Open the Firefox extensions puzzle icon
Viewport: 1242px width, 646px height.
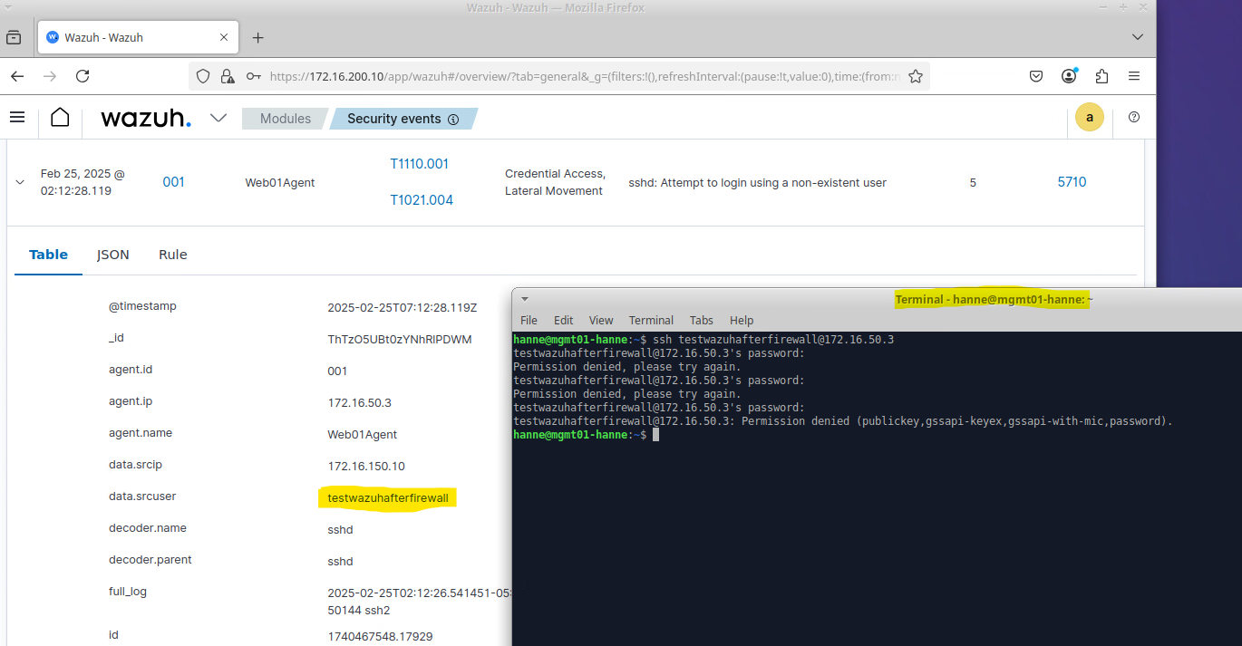pyautogui.click(x=1101, y=77)
